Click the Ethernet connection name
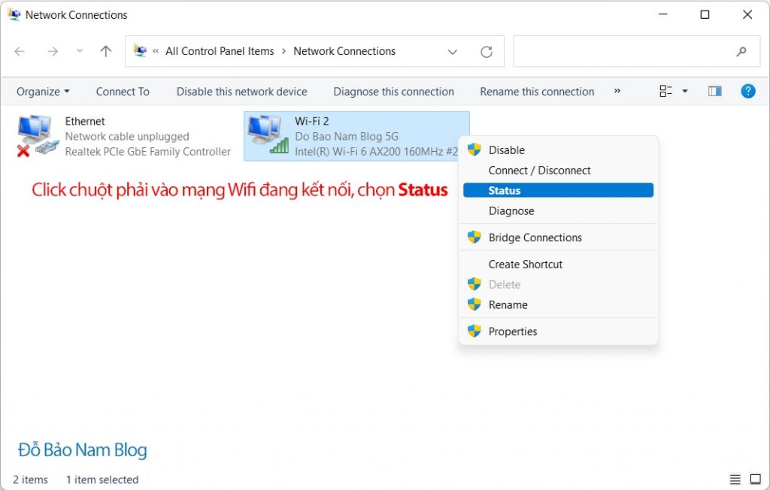This screenshot has height=490, width=770. pyautogui.click(x=85, y=121)
